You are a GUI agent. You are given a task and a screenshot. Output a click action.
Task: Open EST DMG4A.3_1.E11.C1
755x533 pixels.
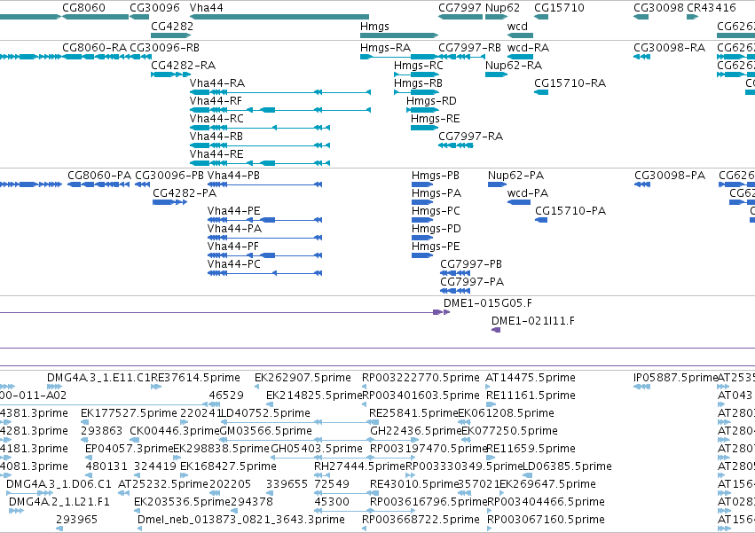click(x=98, y=378)
